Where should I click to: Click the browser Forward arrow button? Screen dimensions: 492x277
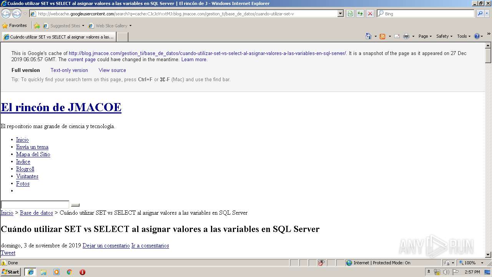[x=17, y=13]
